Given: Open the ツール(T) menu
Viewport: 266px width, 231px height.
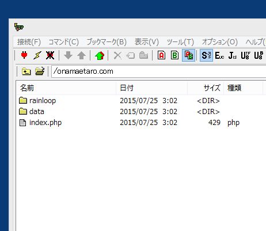Looking at the screenshot, I should click(x=180, y=42).
